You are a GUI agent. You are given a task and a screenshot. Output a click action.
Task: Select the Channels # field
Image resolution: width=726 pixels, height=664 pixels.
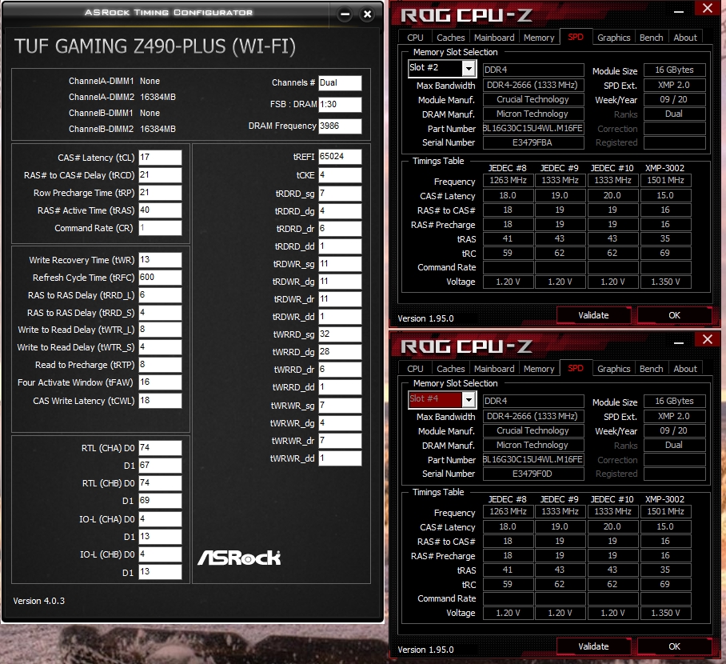coord(340,83)
